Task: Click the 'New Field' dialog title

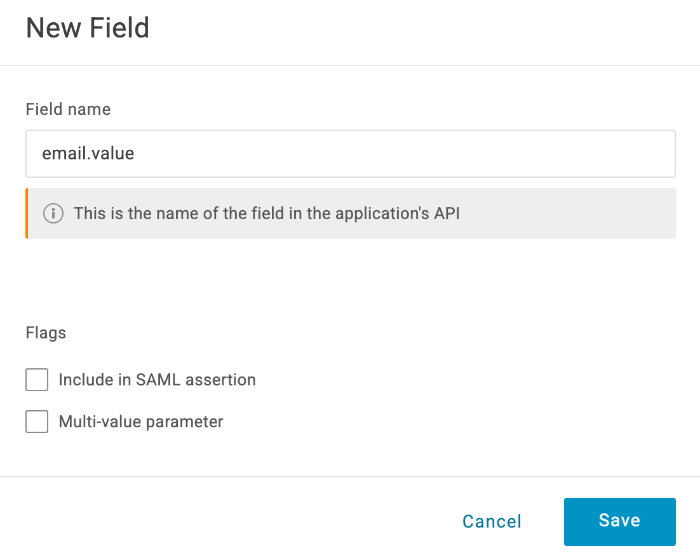Action: click(88, 28)
